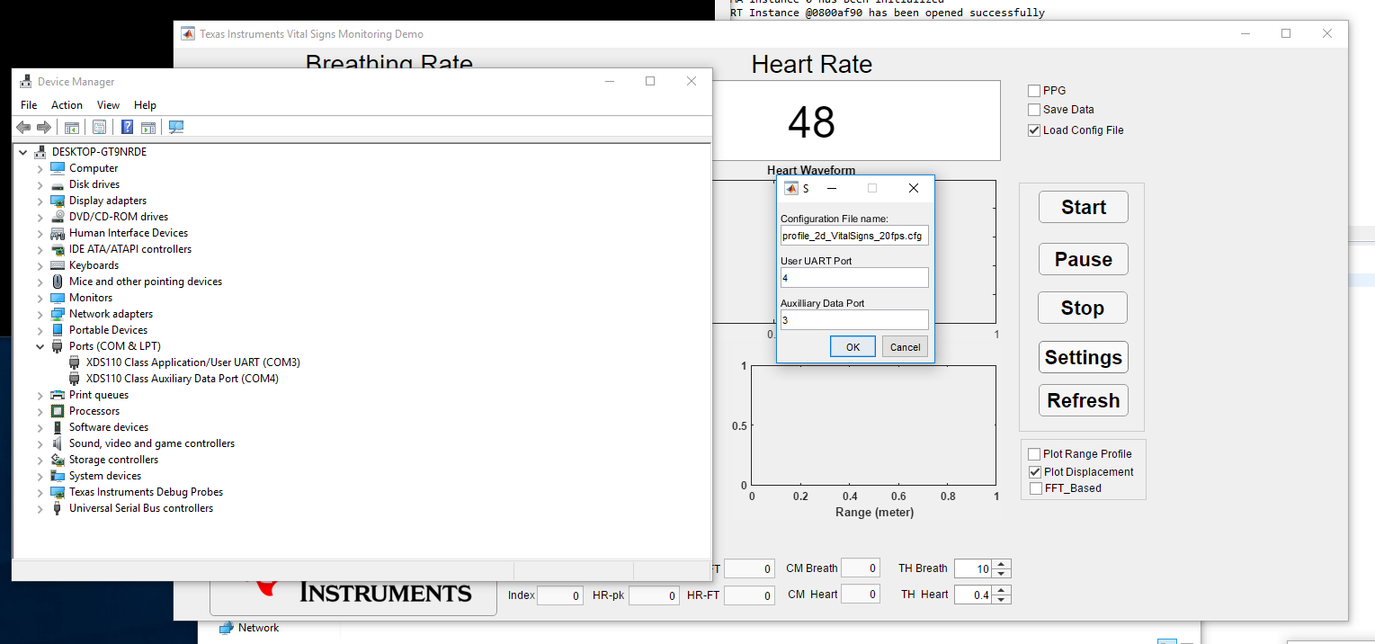This screenshot has height=644, width=1375.
Task: Open the View menu in Device Manager
Action: 108,105
